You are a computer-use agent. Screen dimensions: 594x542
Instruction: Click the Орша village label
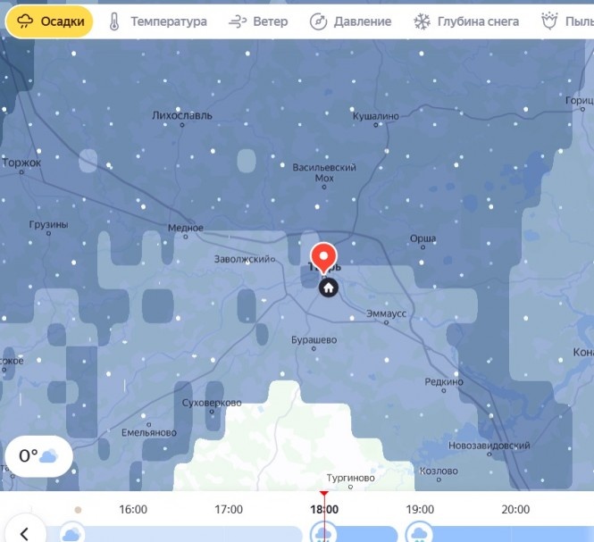[422, 238]
